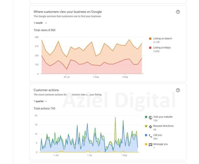This screenshot has height=164, width=199.
Task: Click the green Visit your website swatch
Action: 146,117
